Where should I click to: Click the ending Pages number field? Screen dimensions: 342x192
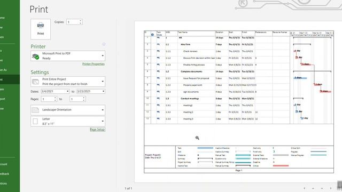(76, 99)
